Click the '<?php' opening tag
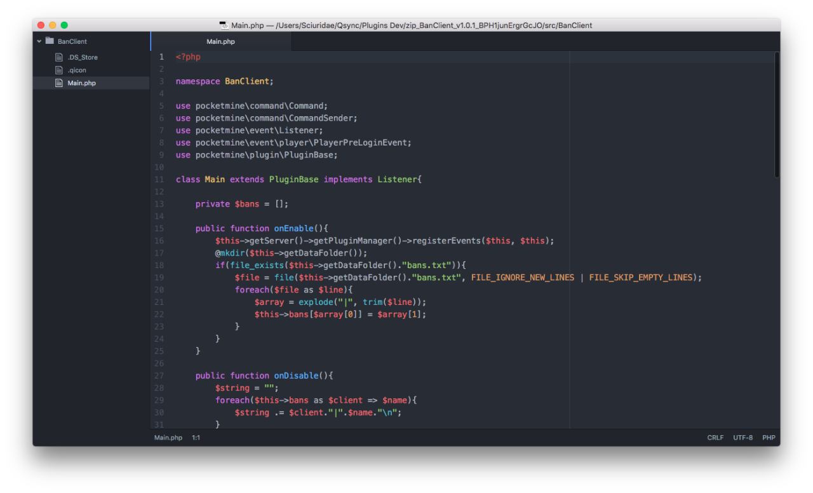This screenshot has height=493, width=813. tap(188, 57)
